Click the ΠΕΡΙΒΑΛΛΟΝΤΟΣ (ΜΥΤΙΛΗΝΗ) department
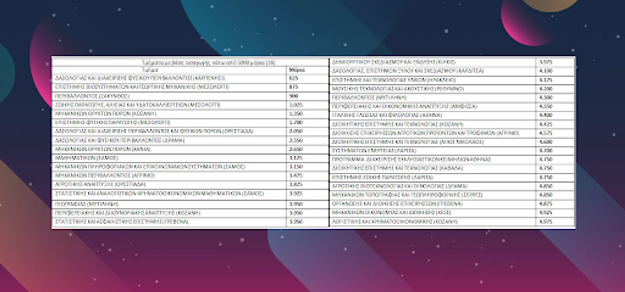This screenshot has height=292, width=625. click(x=369, y=97)
